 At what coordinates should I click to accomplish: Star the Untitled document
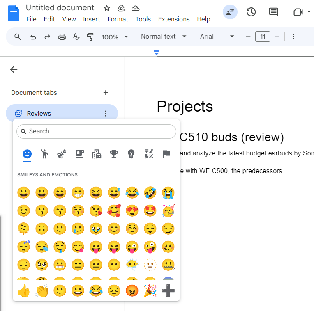(107, 8)
